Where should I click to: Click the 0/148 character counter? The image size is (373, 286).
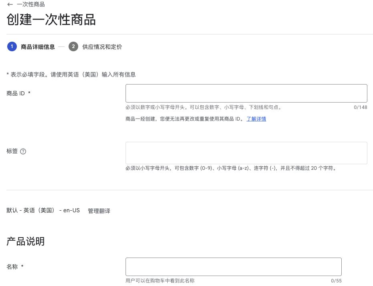pyautogui.click(x=361, y=107)
